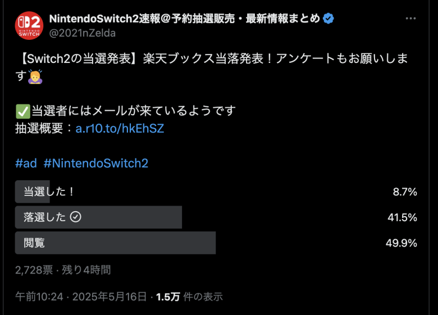Open the three-dot more options menu
438x315 pixels.
(410, 19)
